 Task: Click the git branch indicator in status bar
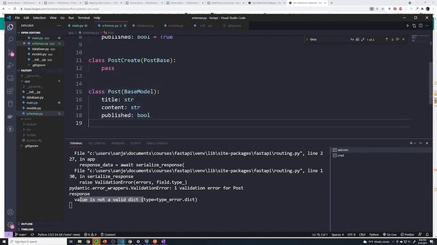click(x=20, y=235)
